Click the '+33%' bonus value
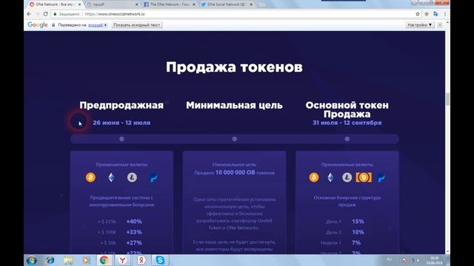This screenshot has height=266, width=474. [x=134, y=232]
